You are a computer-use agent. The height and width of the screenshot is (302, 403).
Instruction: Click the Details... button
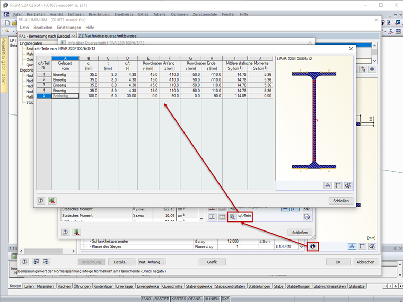[x=121, y=262]
